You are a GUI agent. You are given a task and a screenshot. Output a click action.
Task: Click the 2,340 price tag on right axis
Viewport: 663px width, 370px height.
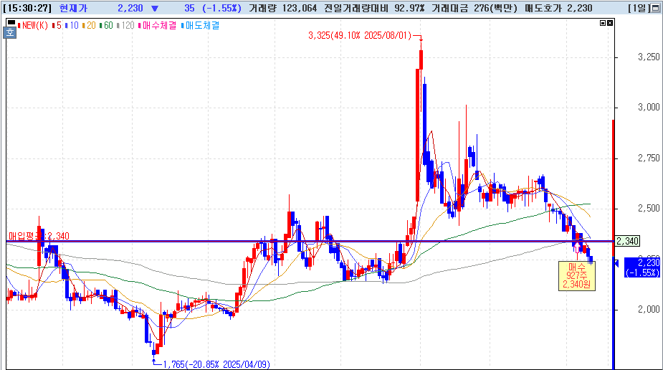pyautogui.click(x=627, y=241)
